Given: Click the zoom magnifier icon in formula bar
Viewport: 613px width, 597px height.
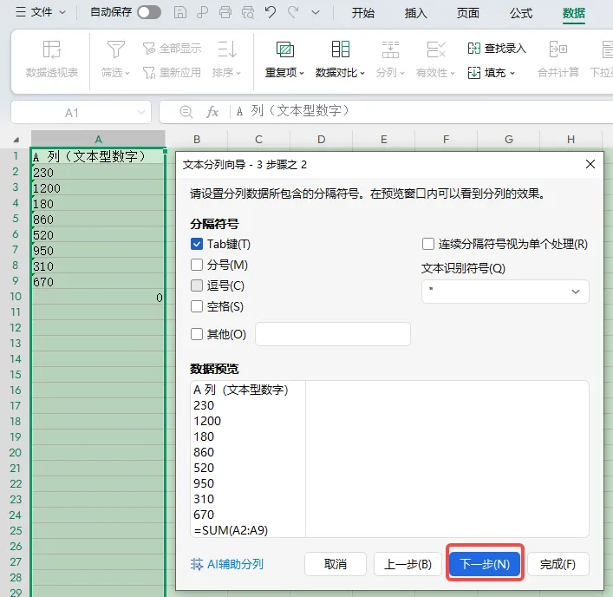Looking at the screenshot, I should [x=186, y=112].
